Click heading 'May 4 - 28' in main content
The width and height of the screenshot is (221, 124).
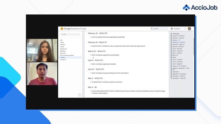pyautogui.click(x=92, y=87)
